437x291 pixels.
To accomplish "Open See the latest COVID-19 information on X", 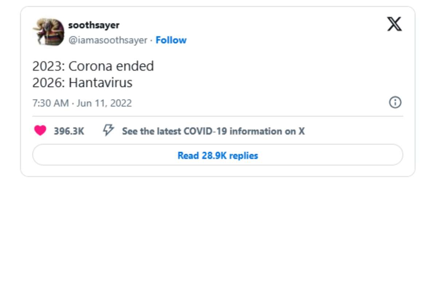I will tap(213, 131).
